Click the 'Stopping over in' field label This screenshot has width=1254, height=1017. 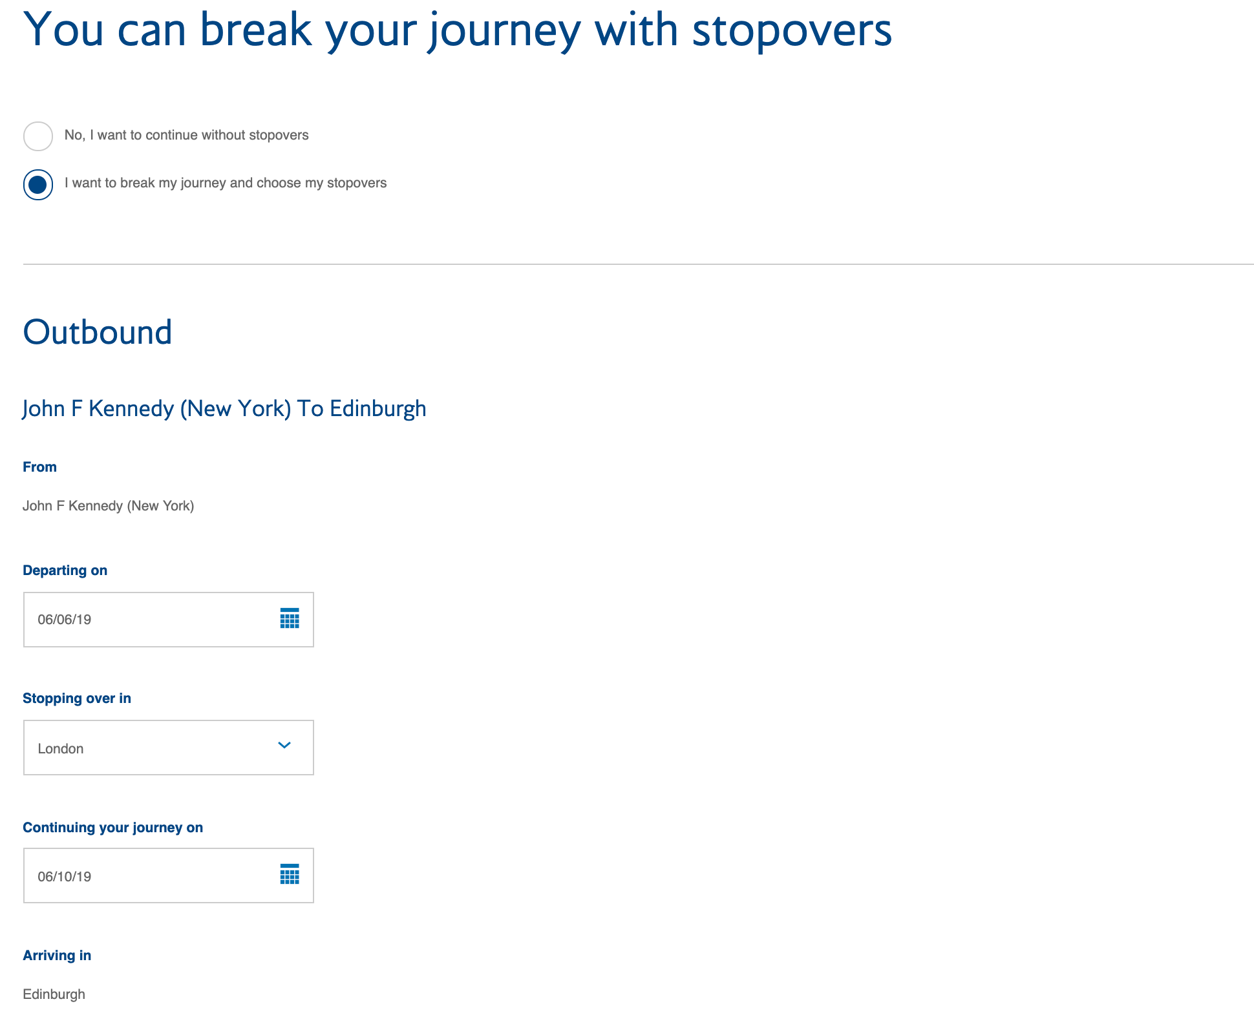(x=77, y=698)
